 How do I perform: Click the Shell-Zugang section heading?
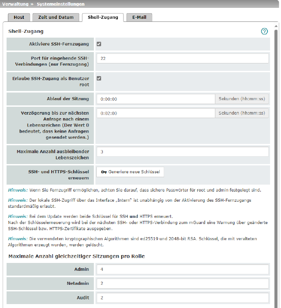tap(26, 31)
